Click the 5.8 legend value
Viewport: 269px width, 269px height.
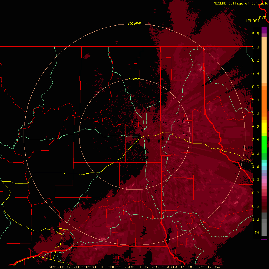pos(256,100)
